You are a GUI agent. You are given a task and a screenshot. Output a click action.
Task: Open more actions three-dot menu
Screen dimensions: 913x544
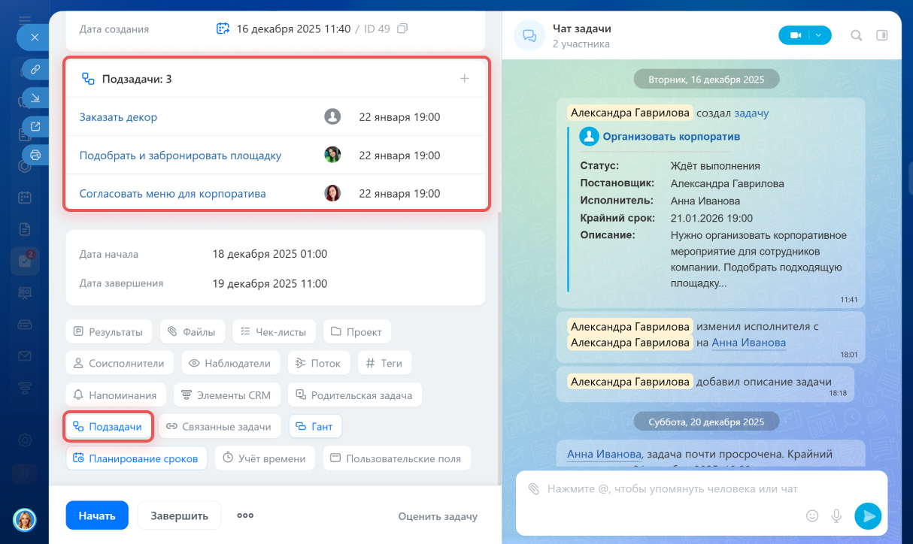click(245, 515)
